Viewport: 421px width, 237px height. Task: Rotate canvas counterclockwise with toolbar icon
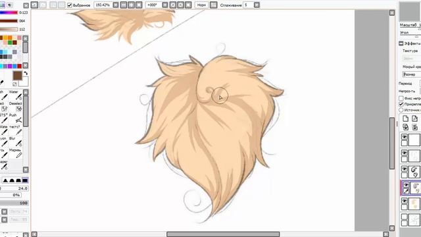click(173, 5)
